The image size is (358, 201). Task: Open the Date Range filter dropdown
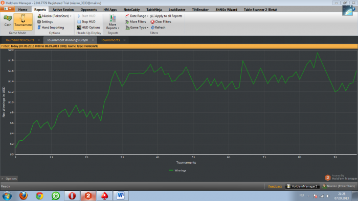tap(137, 16)
